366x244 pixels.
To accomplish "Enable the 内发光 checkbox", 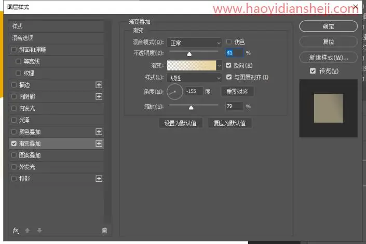I will pos(14,108).
